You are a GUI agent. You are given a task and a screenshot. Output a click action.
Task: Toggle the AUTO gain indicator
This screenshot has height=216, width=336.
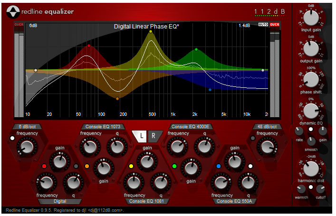(263, 25)
